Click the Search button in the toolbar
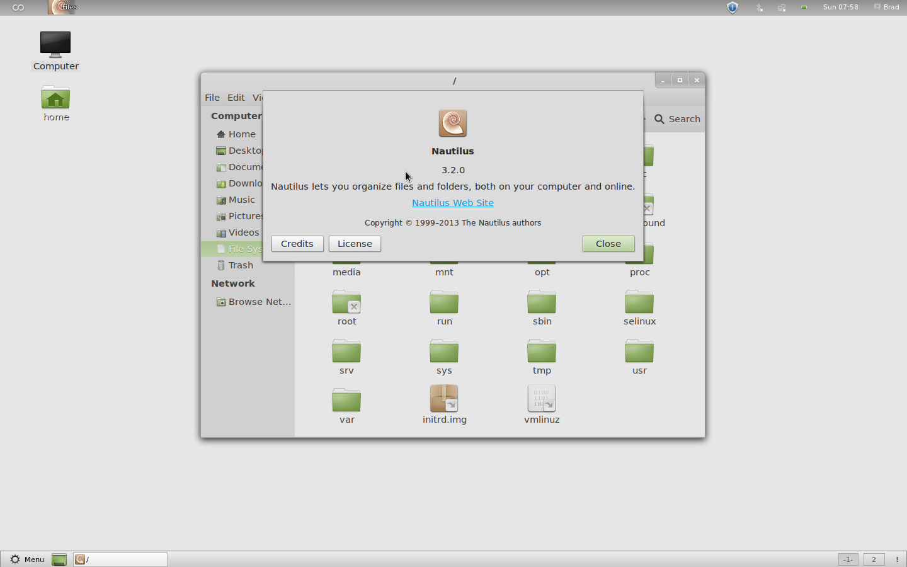The height and width of the screenshot is (567, 907). coord(677,119)
